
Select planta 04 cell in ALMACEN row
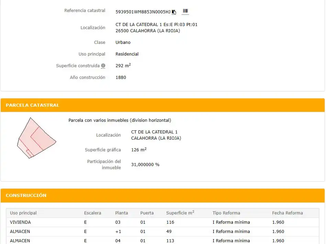click(118, 241)
